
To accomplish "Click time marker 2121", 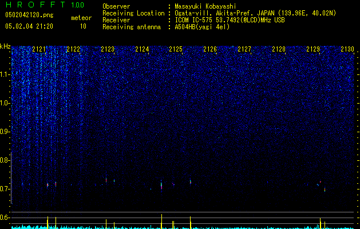I will point(39,49).
